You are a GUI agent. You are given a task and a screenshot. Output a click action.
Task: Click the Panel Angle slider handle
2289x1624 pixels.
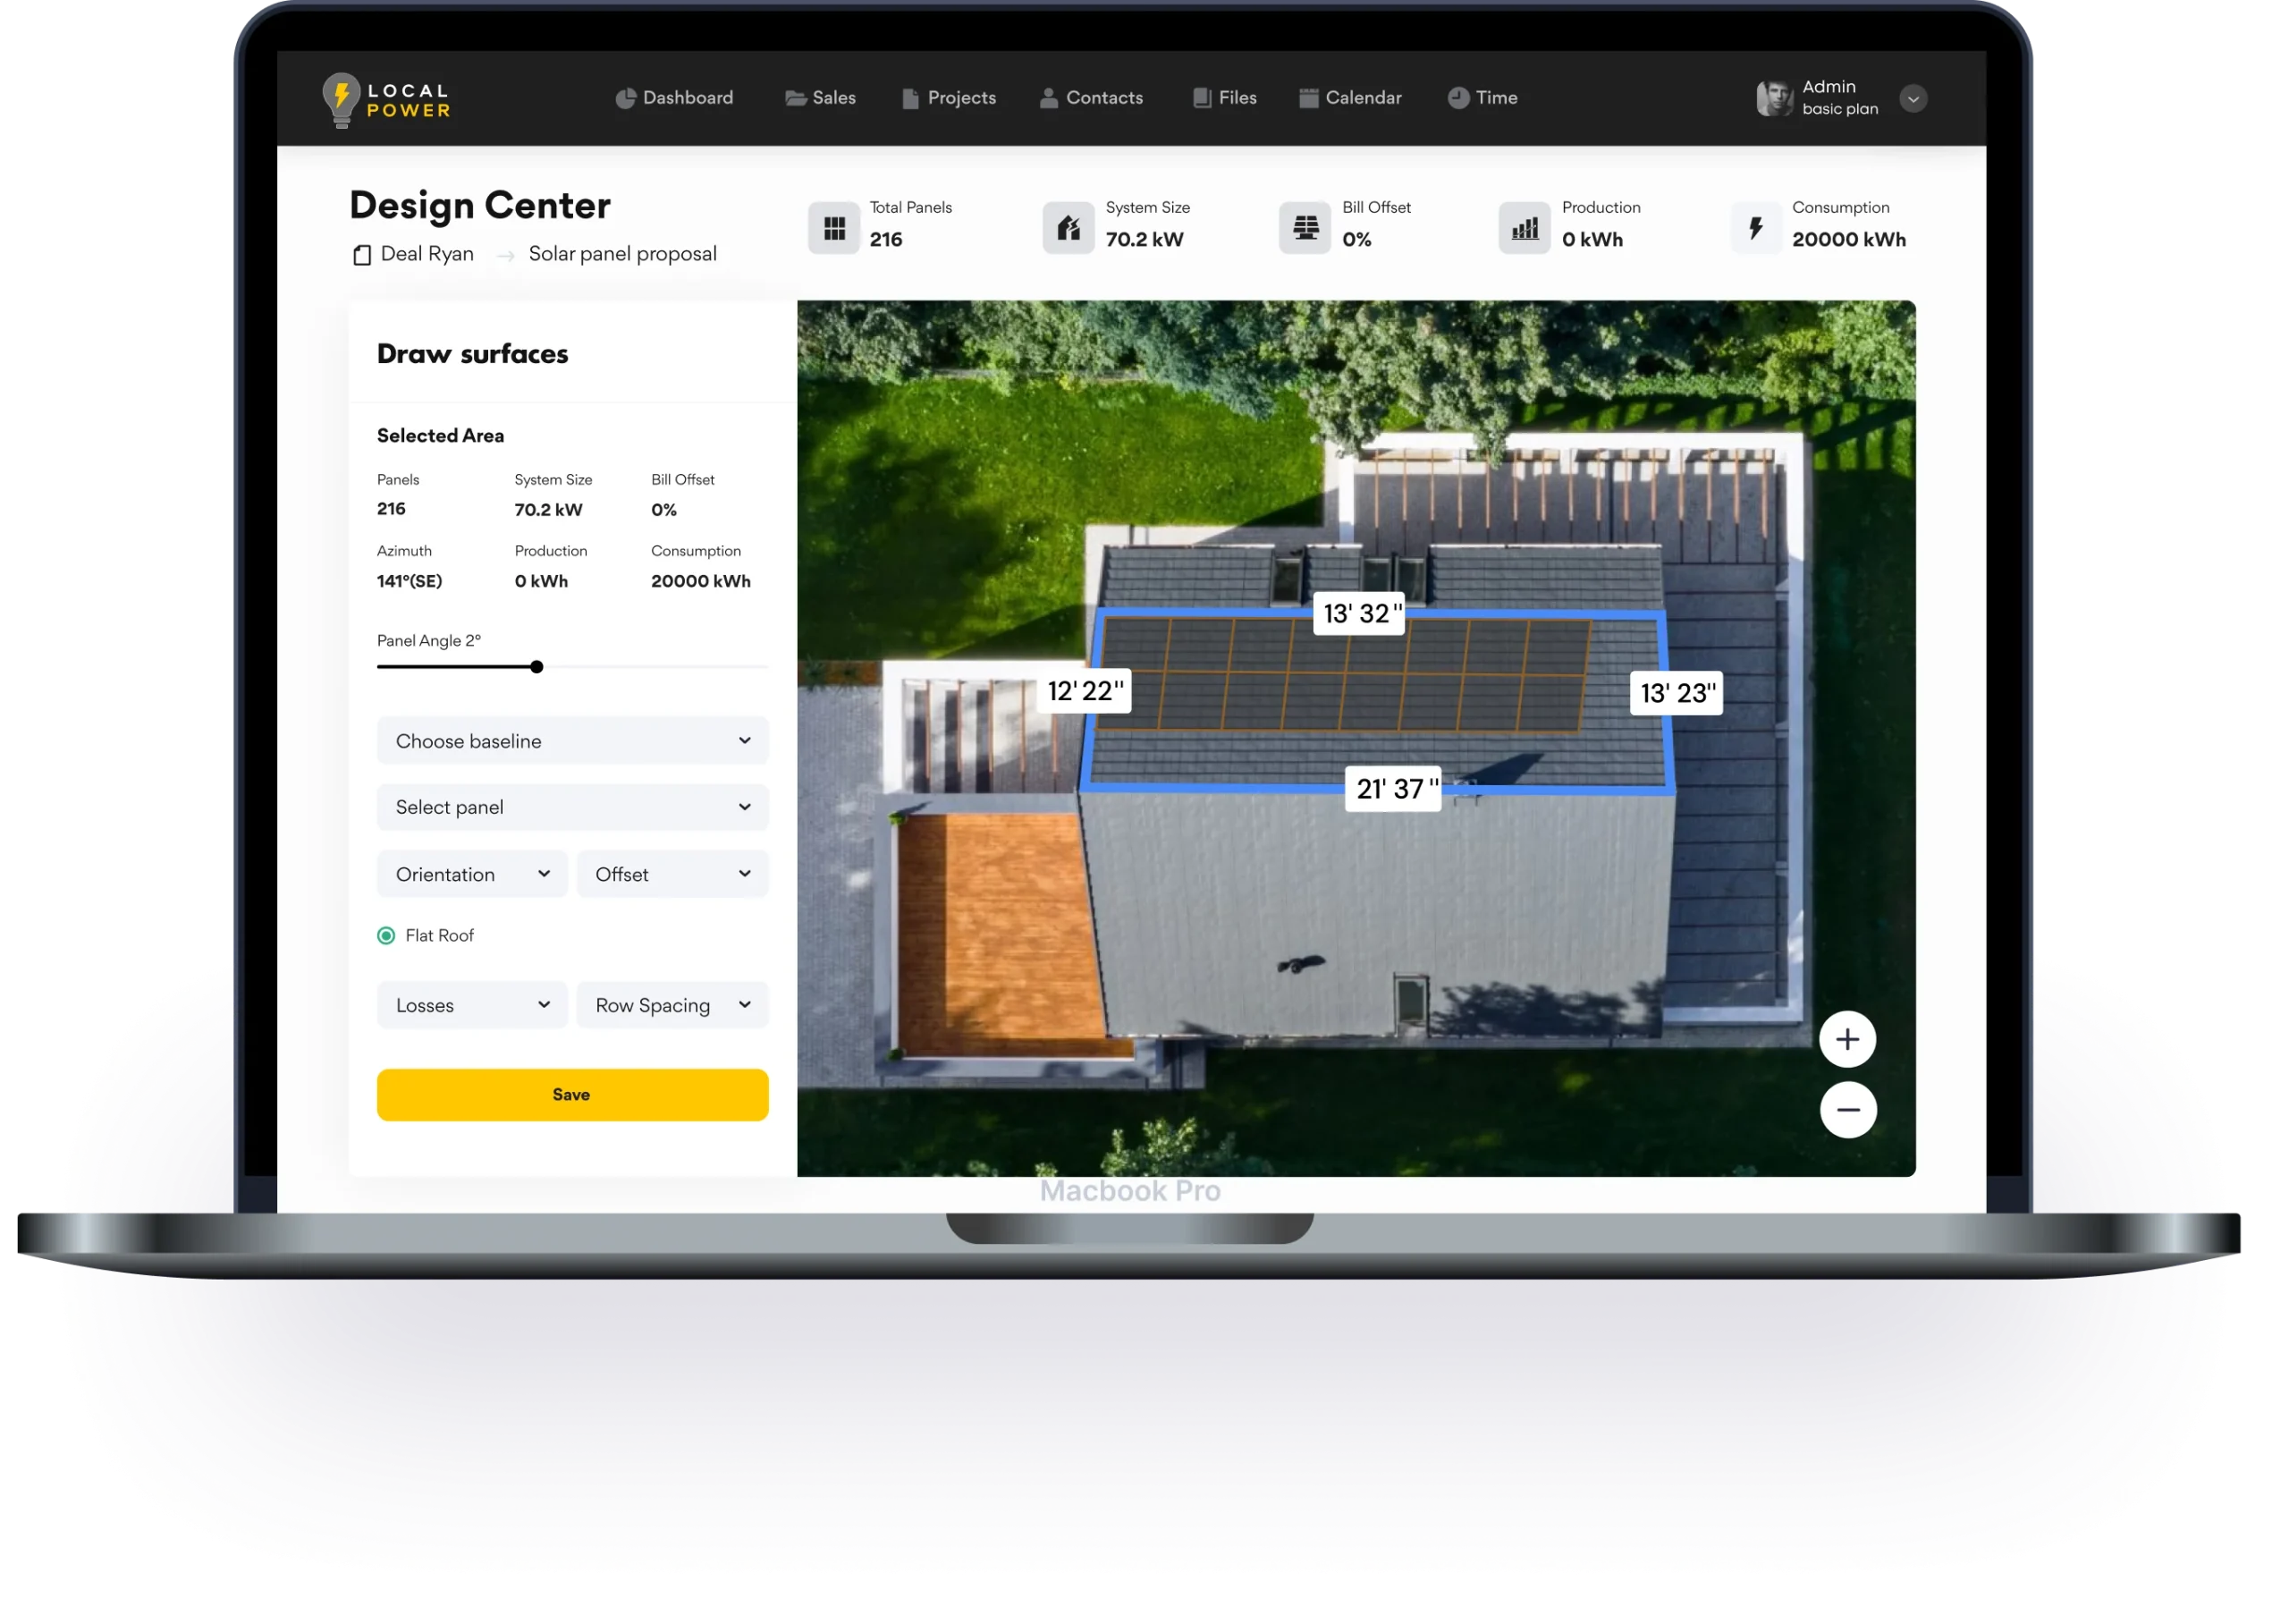click(536, 667)
